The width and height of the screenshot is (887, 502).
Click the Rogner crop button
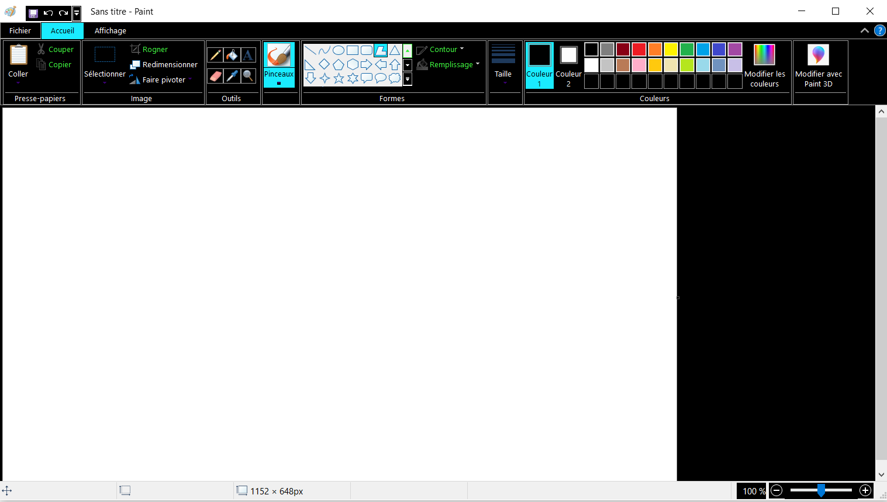pos(149,50)
